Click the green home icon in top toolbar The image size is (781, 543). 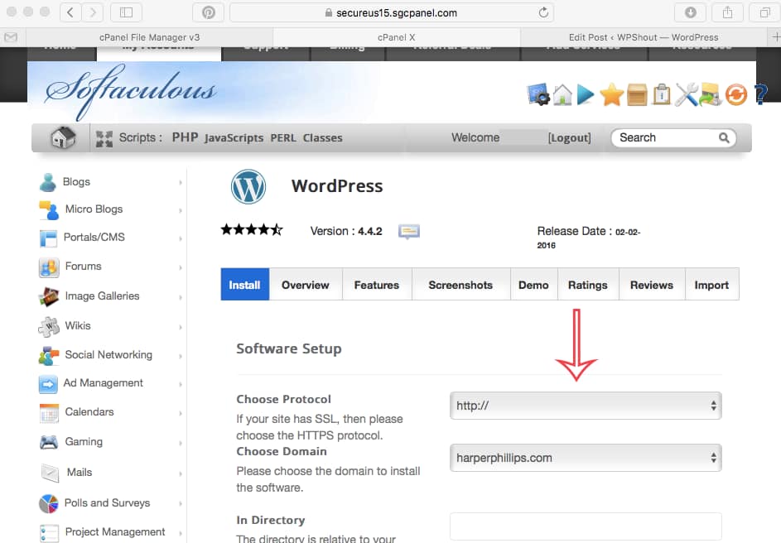tap(562, 94)
